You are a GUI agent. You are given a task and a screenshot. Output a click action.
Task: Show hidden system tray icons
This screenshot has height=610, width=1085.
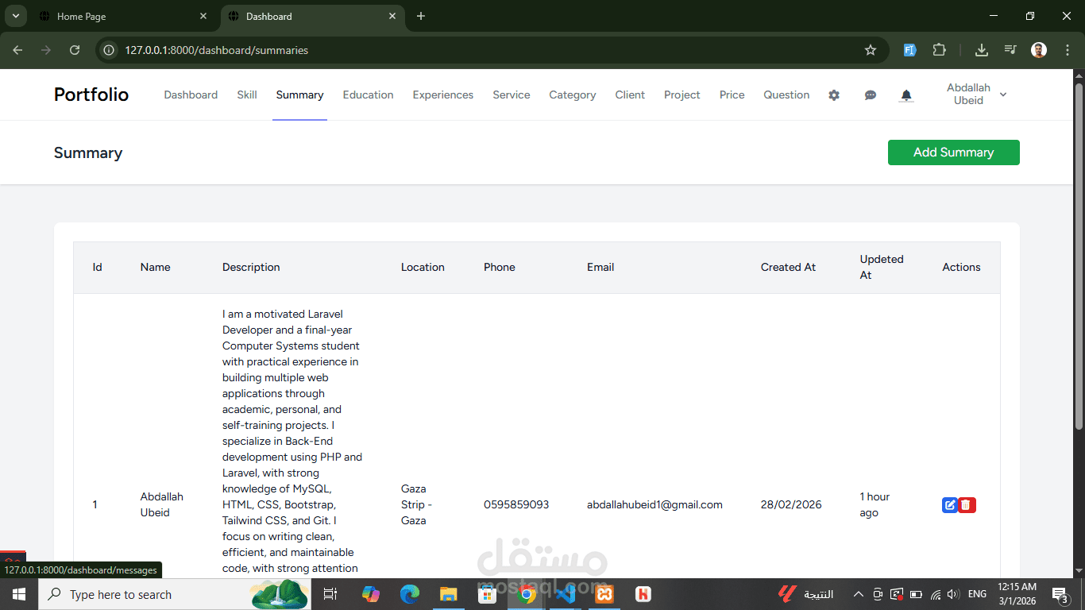point(858,594)
